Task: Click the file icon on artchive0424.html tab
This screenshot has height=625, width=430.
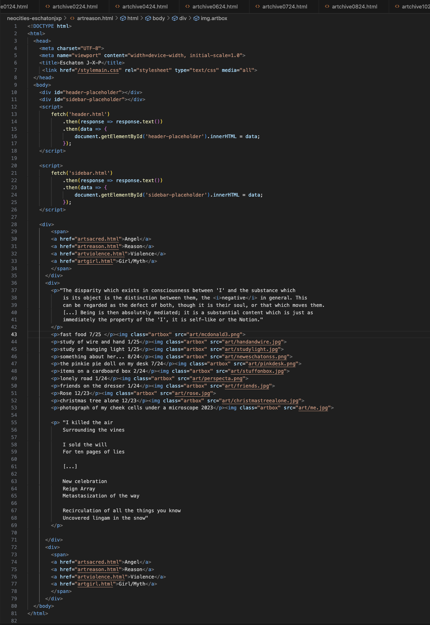Action: pos(117,7)
